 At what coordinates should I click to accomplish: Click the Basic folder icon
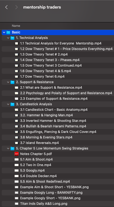tap(8, 32)
